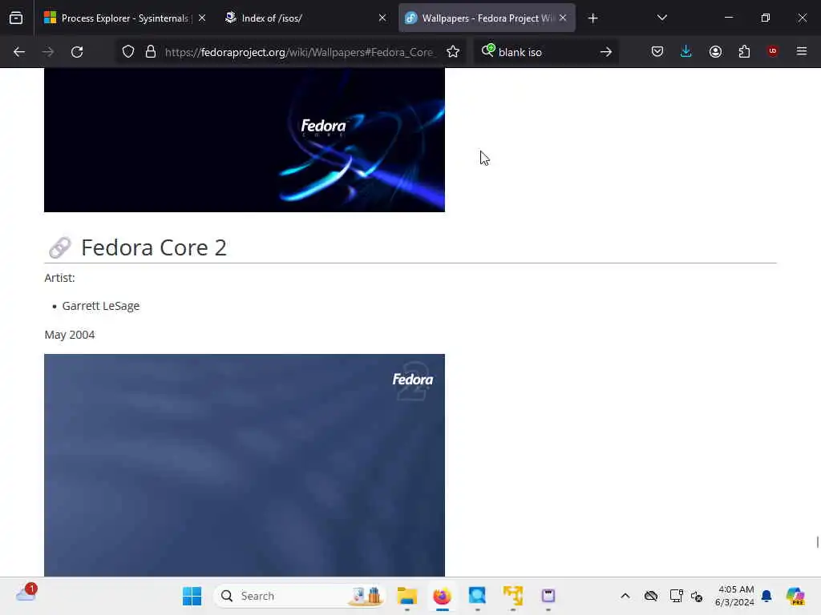Open File Explorer from taskbar

tap(406, 596)
